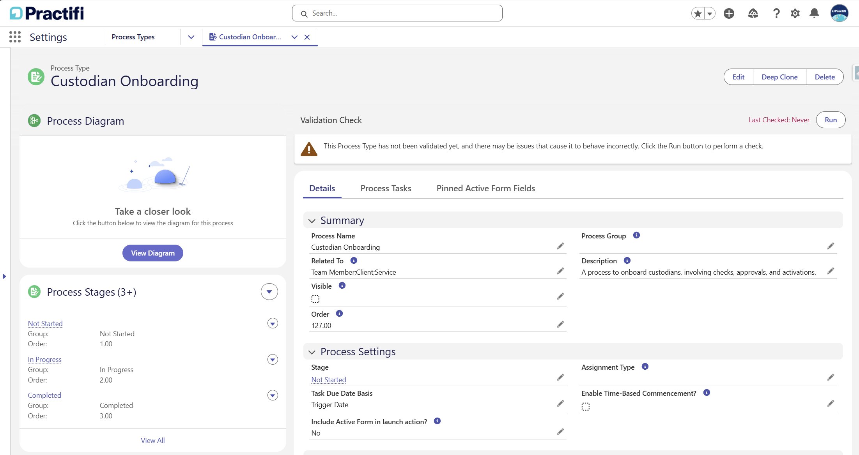Click the Delete button
This screenshot has width=859, height=455.
tap(825, 77)
